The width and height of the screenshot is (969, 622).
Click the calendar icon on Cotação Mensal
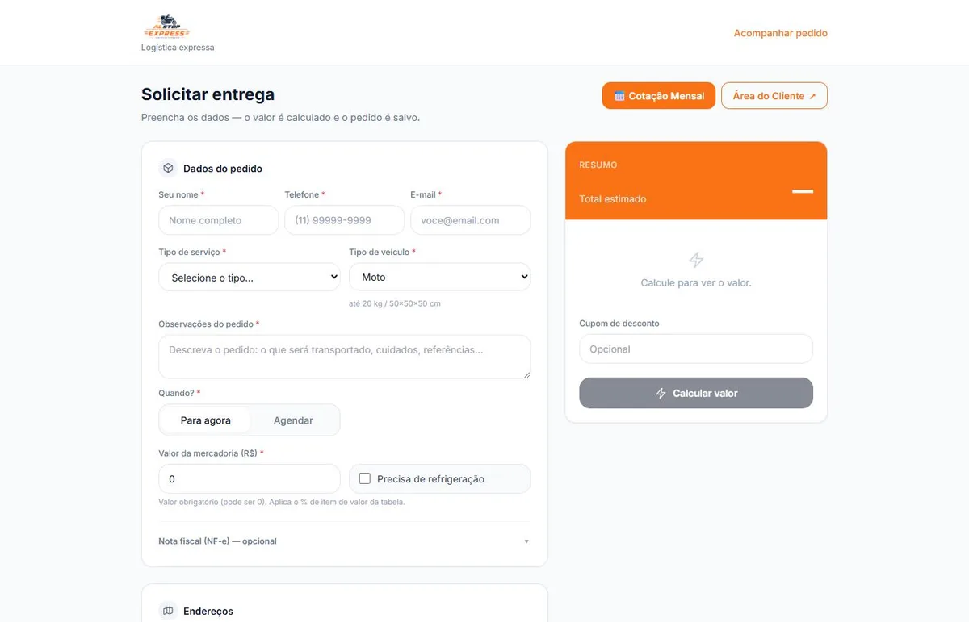(x=619, y=96)
